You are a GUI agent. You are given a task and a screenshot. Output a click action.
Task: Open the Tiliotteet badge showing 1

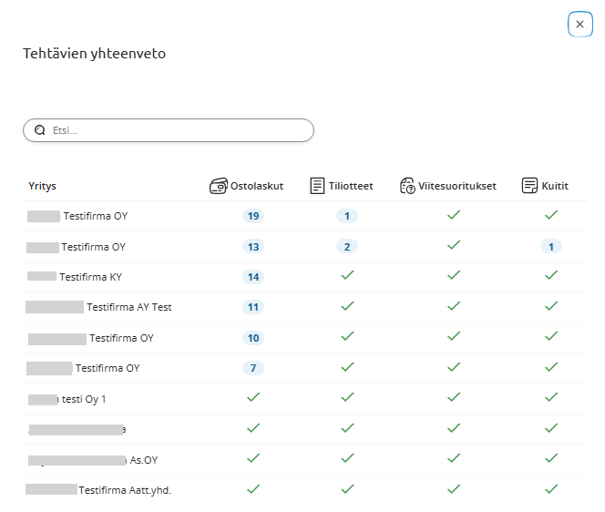tap(346, 216)
